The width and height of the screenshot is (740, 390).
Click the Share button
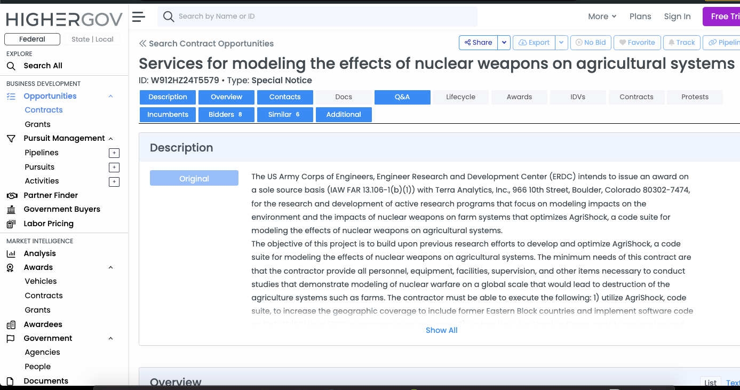(479, 43)
